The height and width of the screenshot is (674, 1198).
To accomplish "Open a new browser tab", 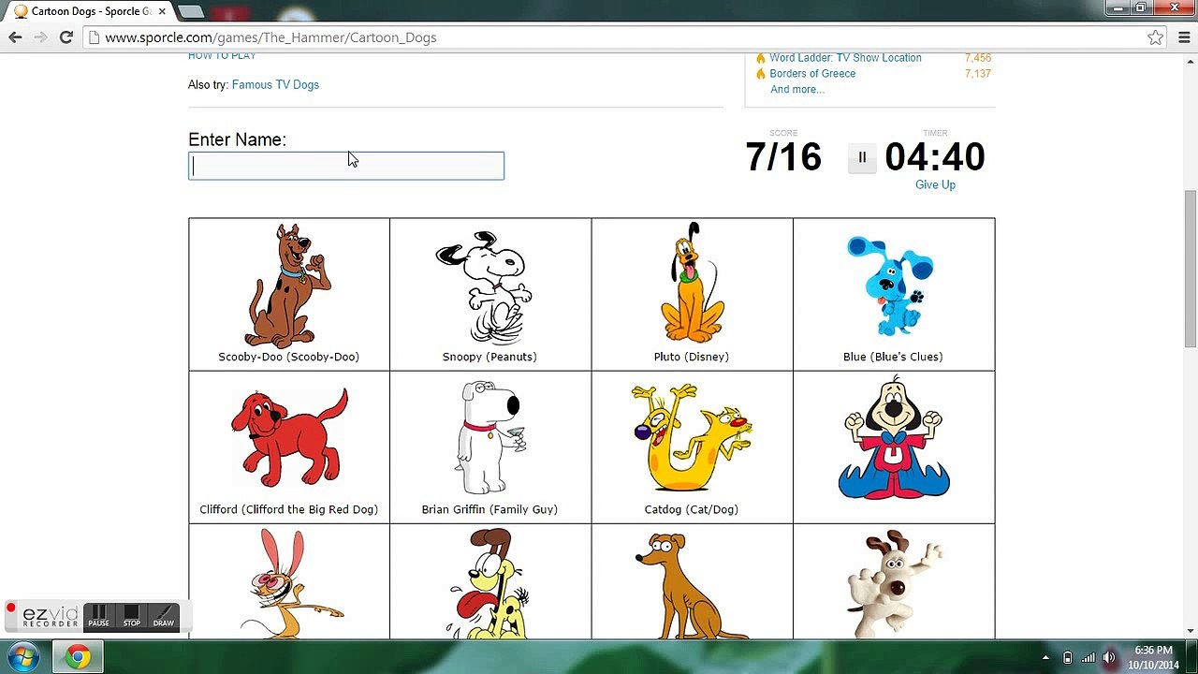I will (191, 11).
